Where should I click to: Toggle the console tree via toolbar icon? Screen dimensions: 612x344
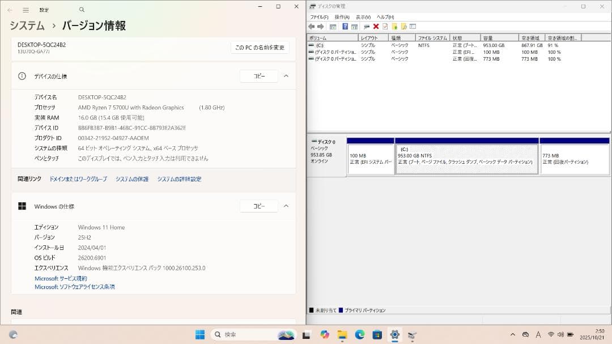[x=333, y=26]
